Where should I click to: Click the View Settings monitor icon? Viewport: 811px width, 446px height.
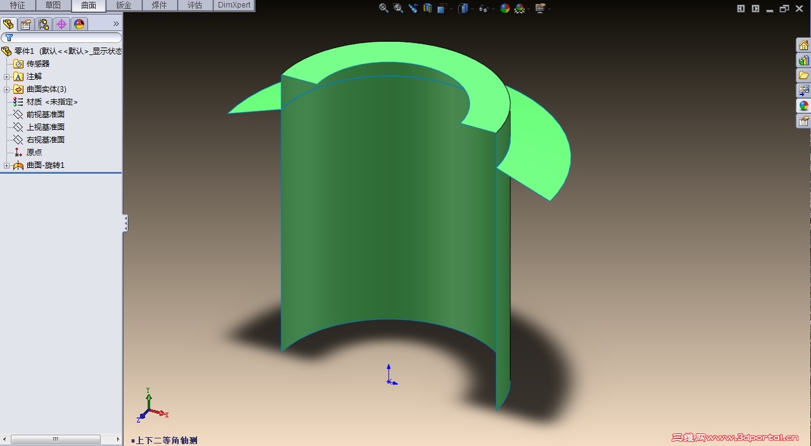pos(540,8)
